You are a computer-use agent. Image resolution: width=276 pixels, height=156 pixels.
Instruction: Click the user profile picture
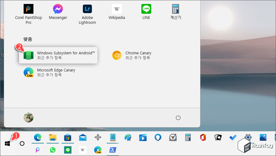coord(29,118)
